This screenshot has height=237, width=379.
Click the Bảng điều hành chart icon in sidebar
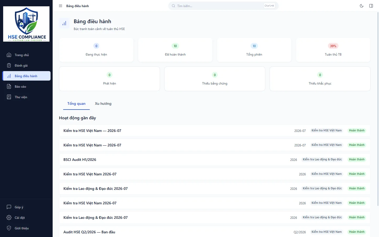coord(9,76)
